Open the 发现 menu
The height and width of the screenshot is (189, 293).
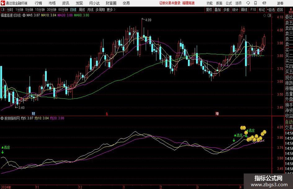click(x=79, y=3)
